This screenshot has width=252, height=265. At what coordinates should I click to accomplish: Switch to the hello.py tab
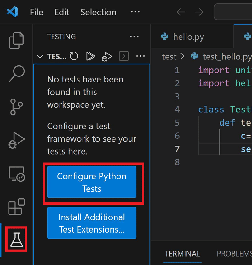pos(188,37)
